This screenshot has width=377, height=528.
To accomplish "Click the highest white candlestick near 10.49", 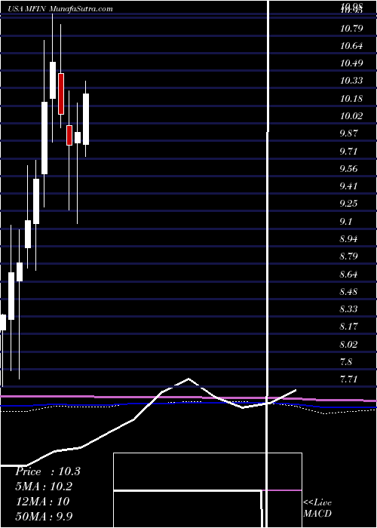I will pyautogui.click(x=53, y=80).
